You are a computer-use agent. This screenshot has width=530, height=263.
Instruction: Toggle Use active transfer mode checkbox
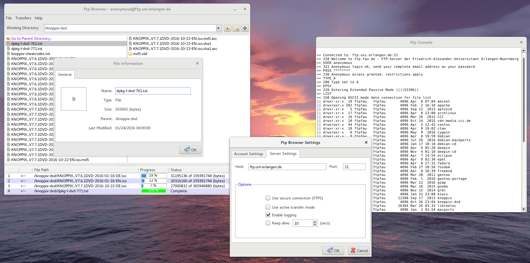(x=268, y=207)
